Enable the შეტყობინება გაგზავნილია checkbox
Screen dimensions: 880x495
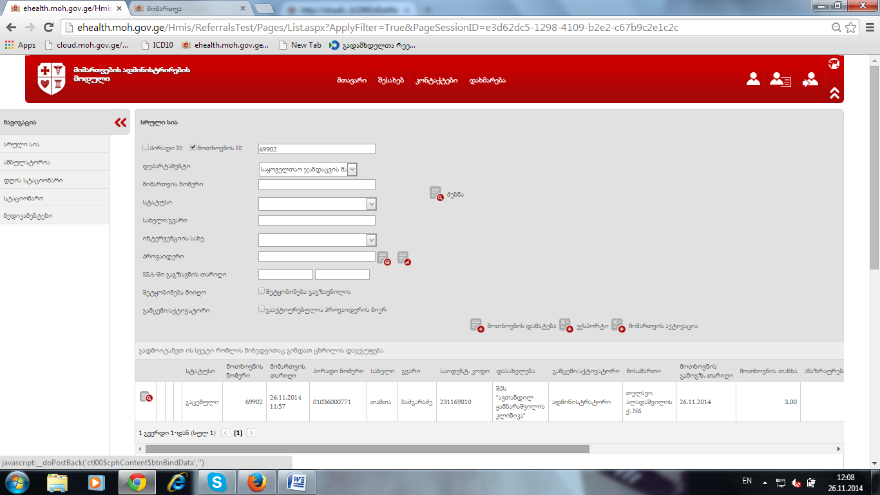click(x=262, y=291)
